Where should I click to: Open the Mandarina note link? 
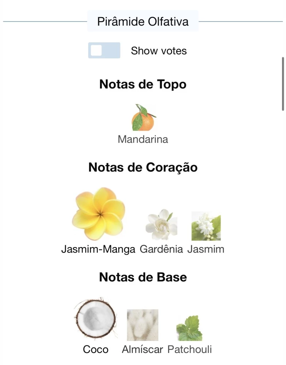[143, 139]
